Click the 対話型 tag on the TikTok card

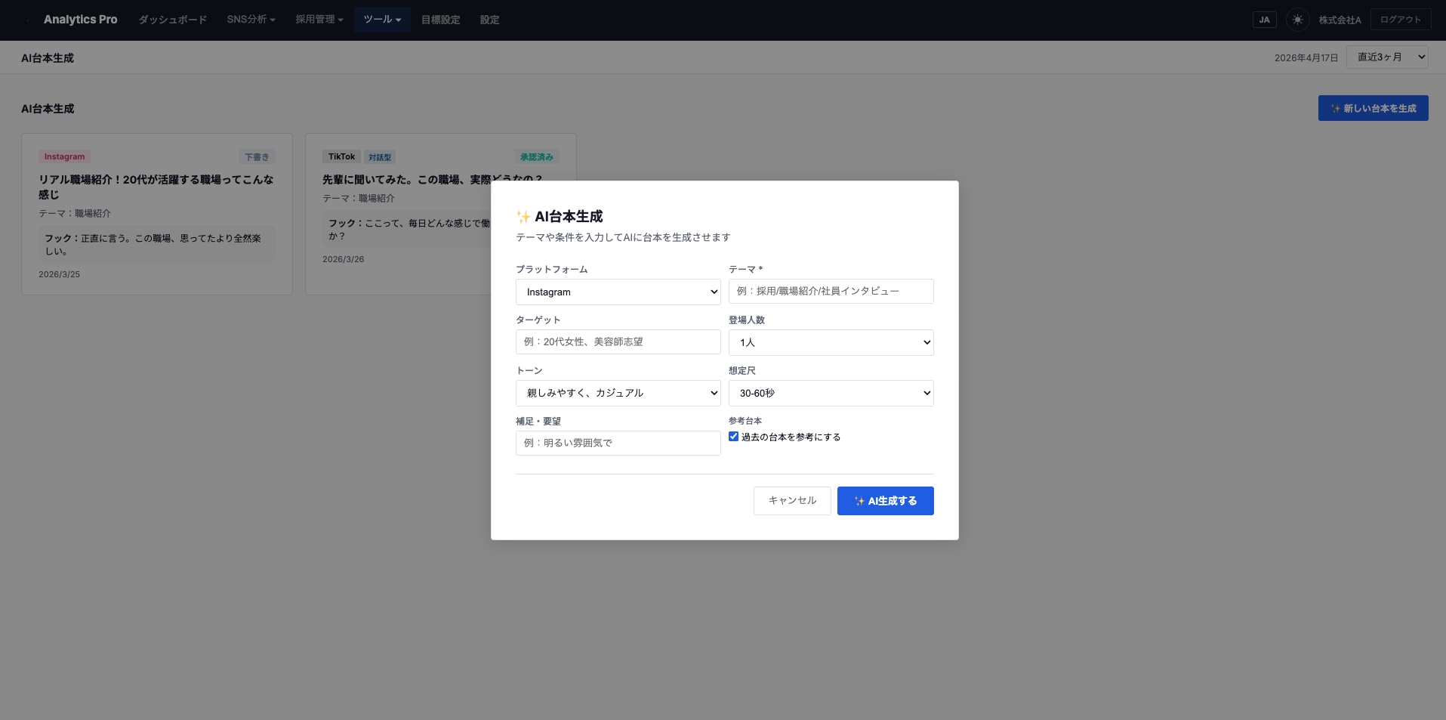click(x=380, y=156)
